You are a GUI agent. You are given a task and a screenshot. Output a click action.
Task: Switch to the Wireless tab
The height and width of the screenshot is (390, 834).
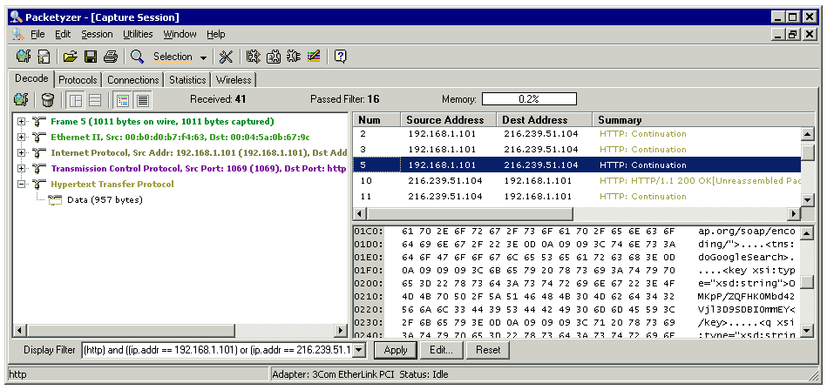234,80
